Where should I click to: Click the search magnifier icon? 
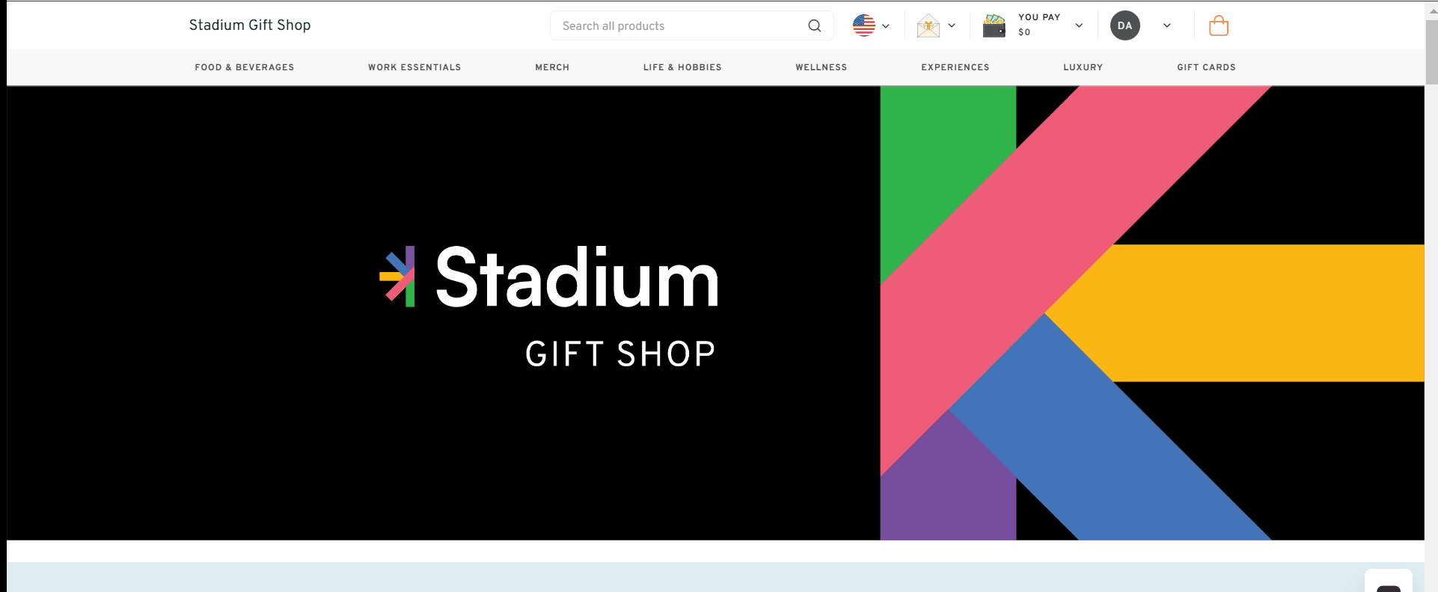click(815, 25)
